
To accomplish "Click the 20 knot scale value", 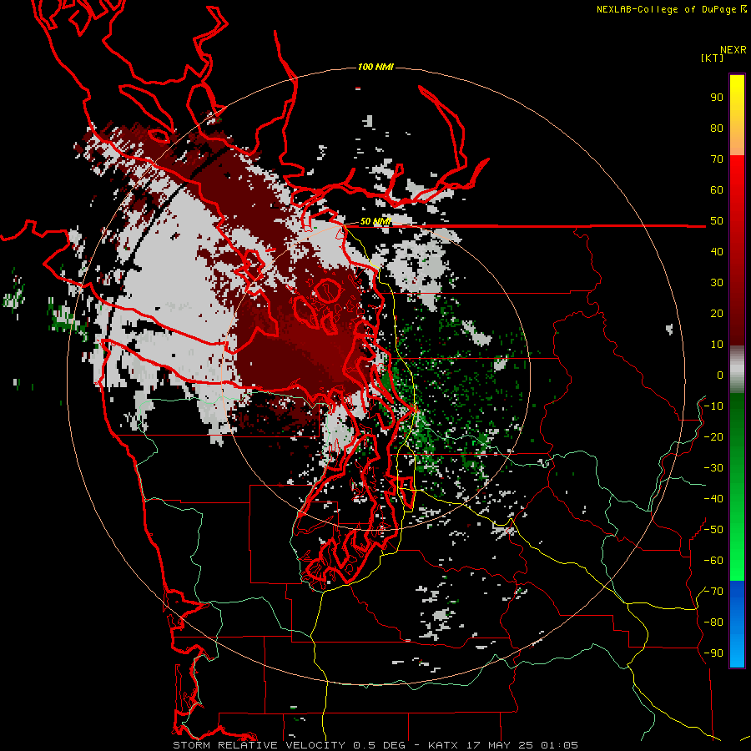I will point(717,314).
